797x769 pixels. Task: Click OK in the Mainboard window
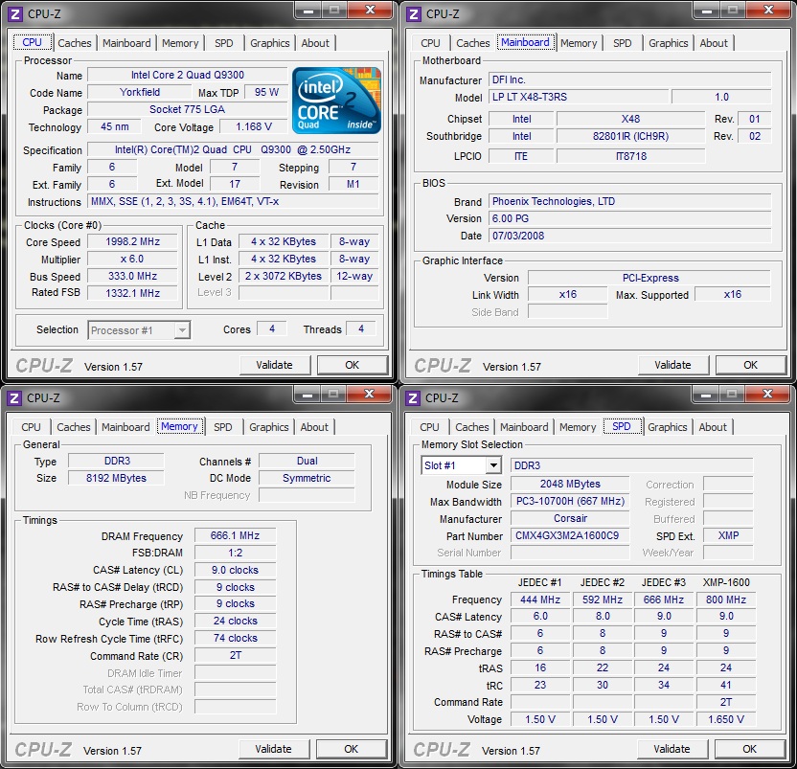(751, 365)
